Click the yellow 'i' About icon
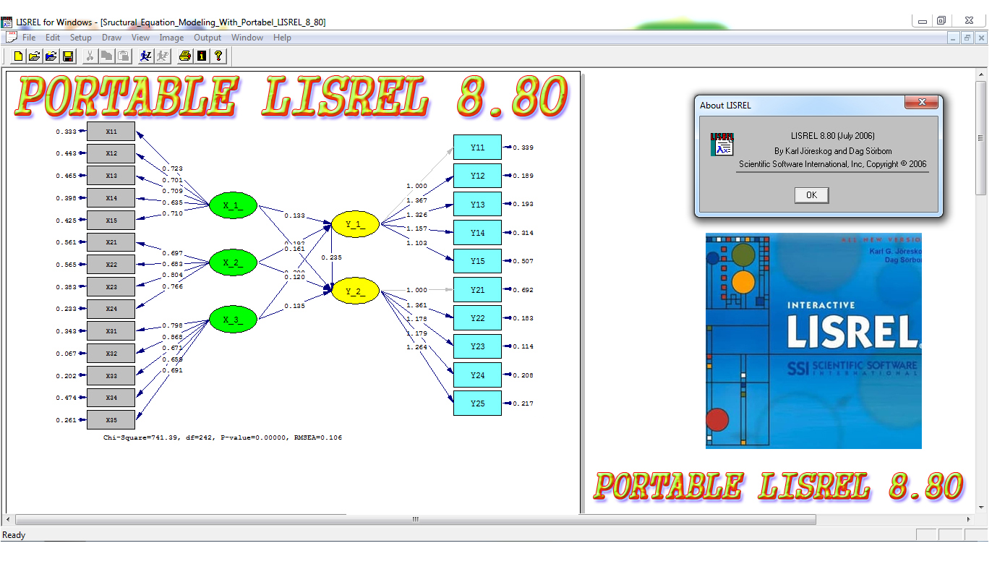The width and height of the screenshot is (992, 564). [x=202, y=56]
